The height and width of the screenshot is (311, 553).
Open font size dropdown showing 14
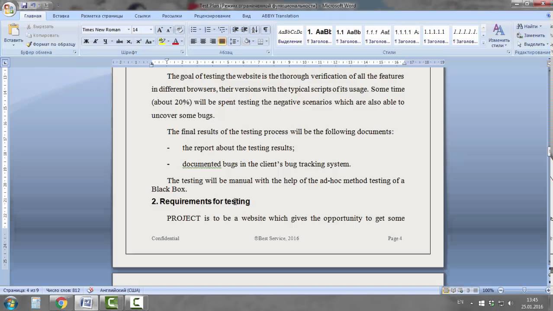coord(151,30)
